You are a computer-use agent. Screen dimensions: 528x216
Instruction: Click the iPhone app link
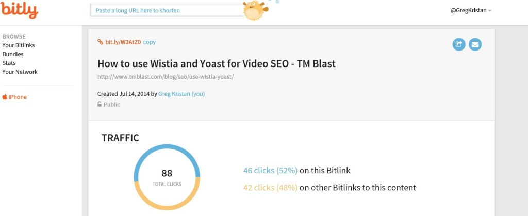18,97
